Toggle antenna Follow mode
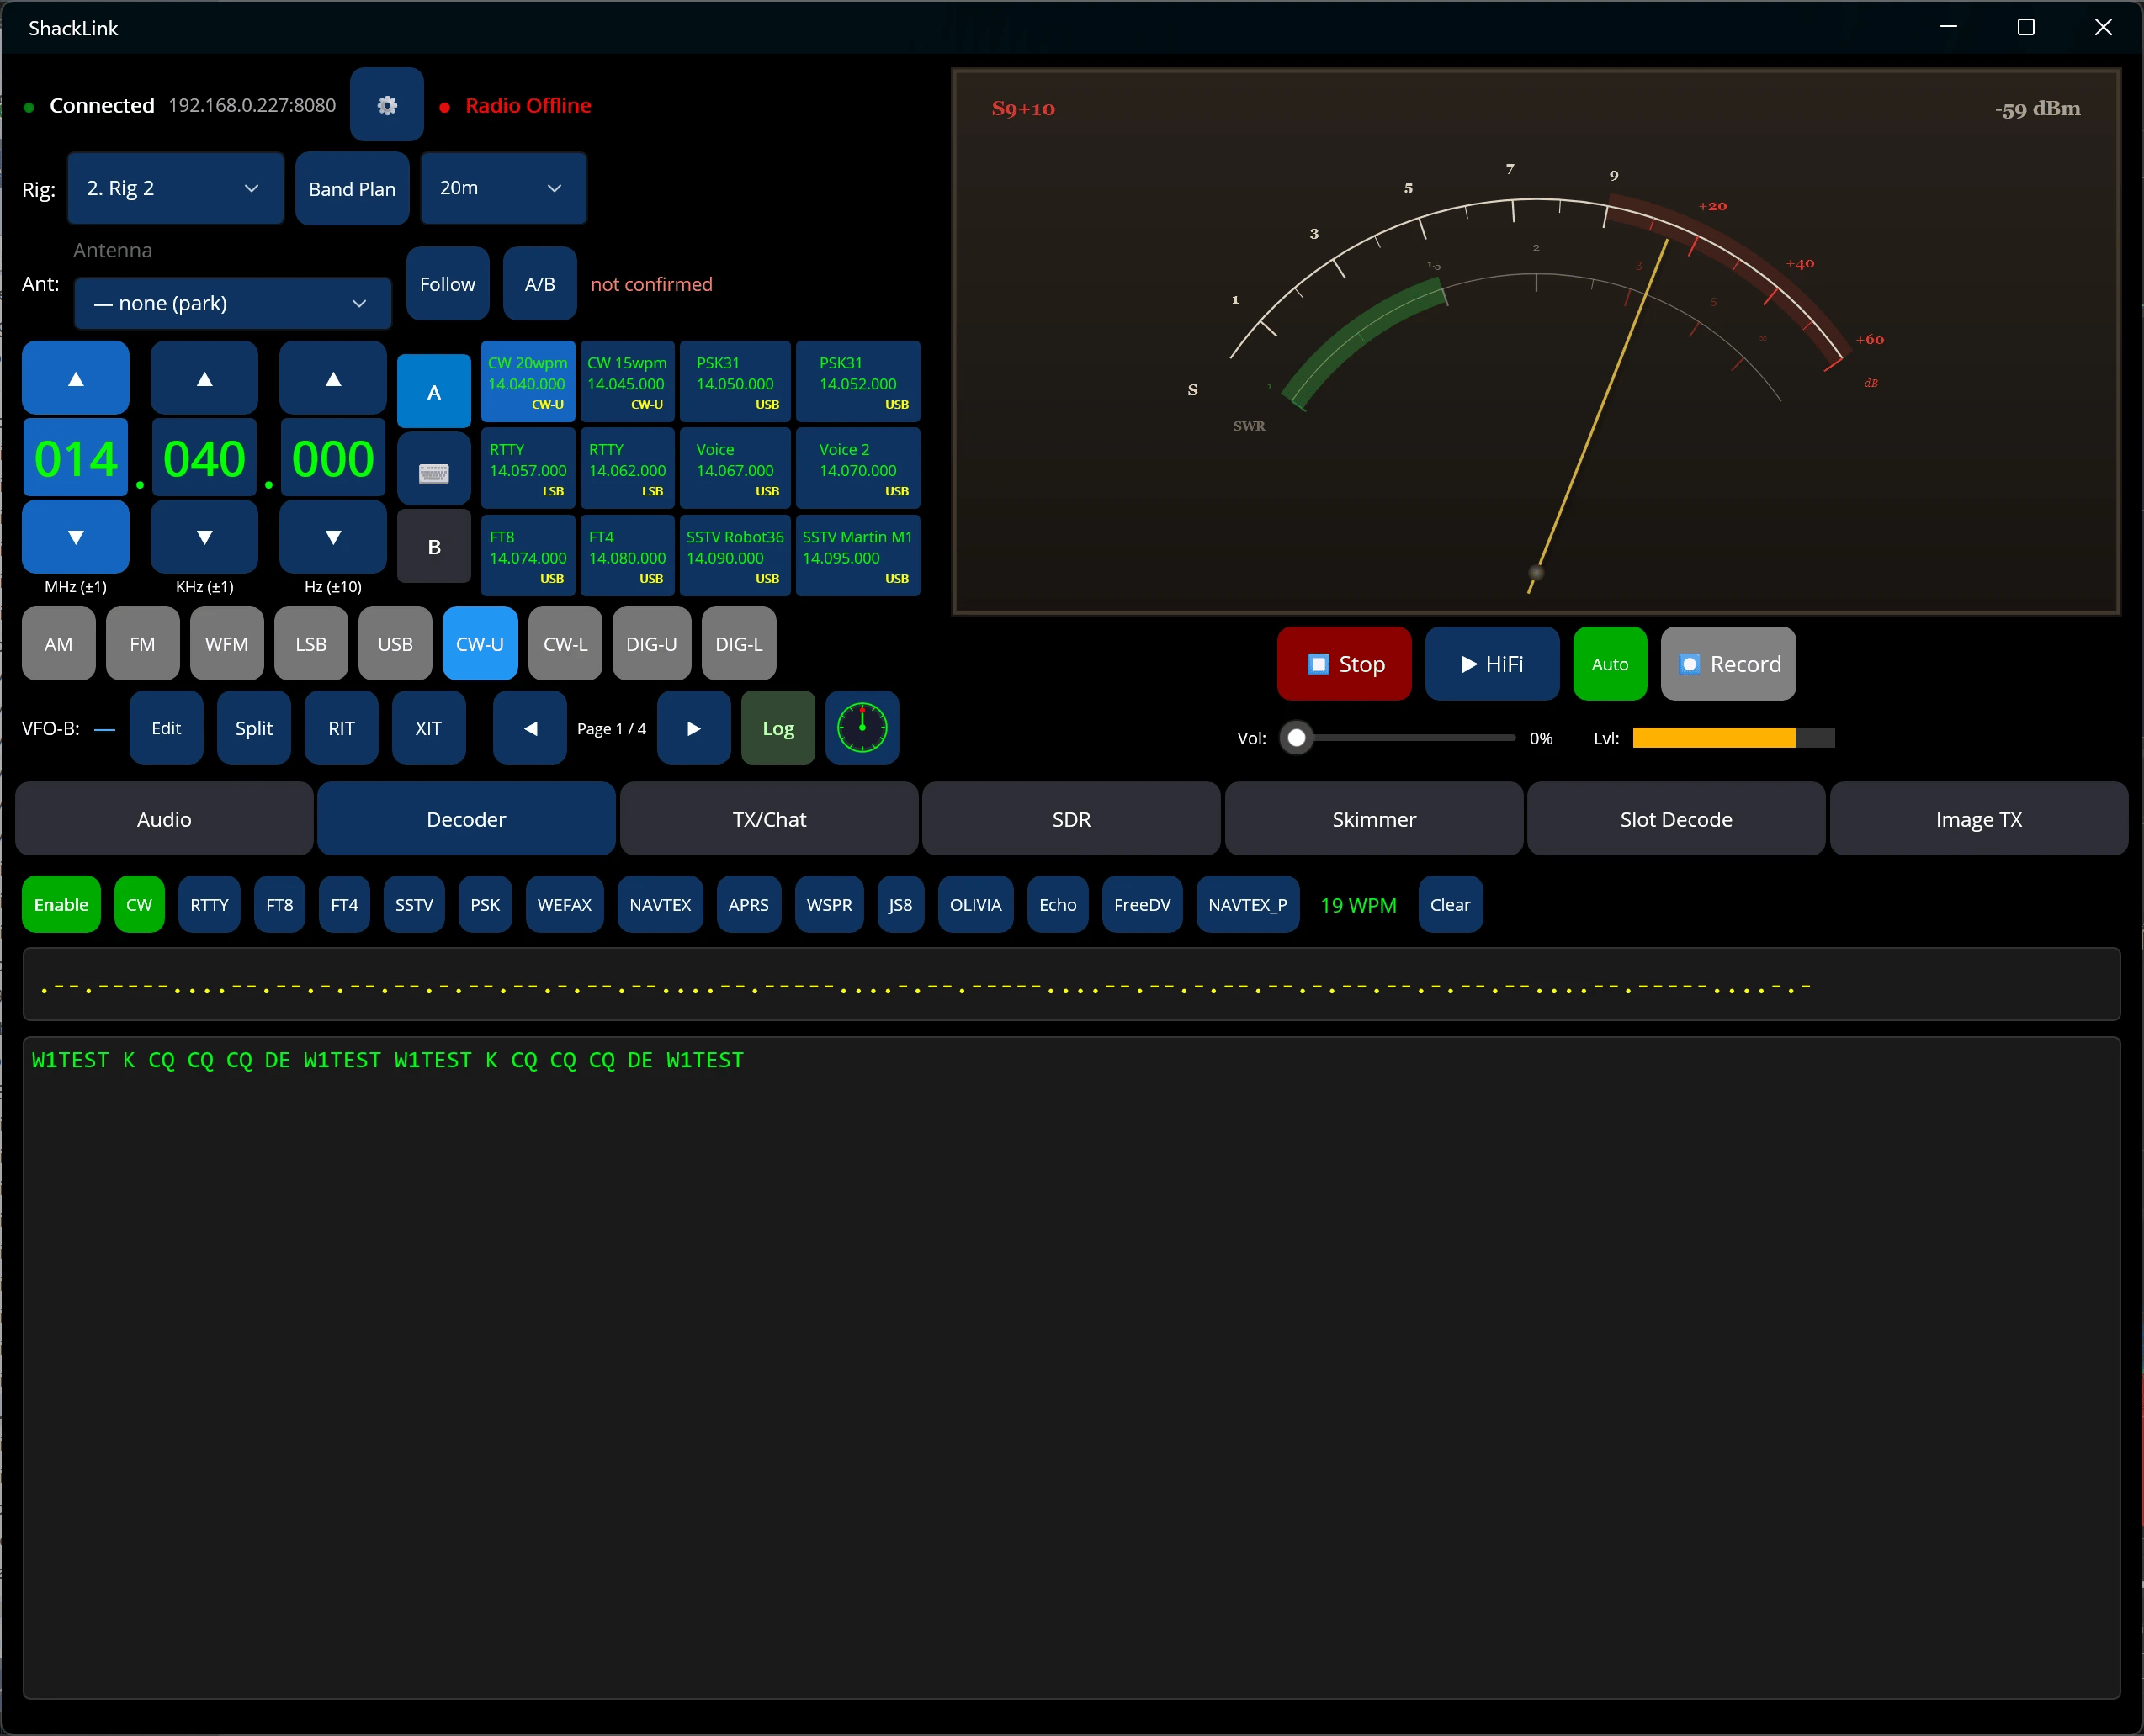The image size is (2144, 1736). pos(447,284)
